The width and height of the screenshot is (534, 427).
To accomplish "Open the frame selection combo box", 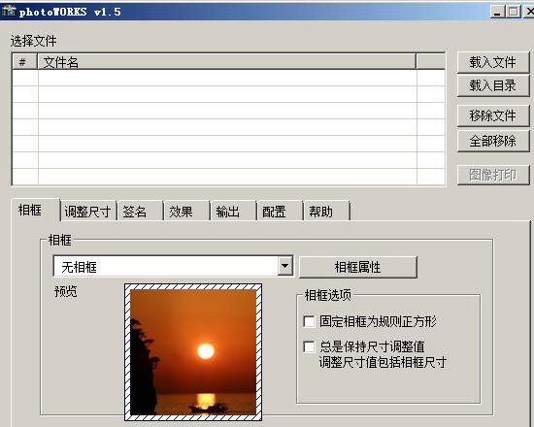I will pyautogui.click(x=173, y=266).
